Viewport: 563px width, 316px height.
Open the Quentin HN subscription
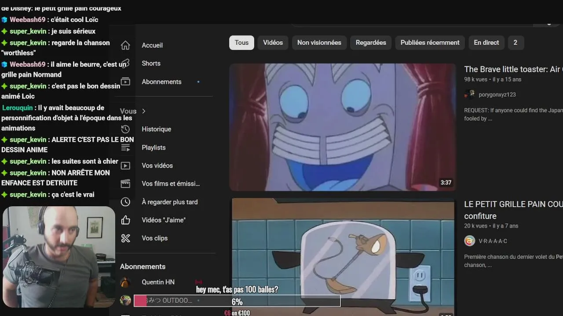coord(158,282)
